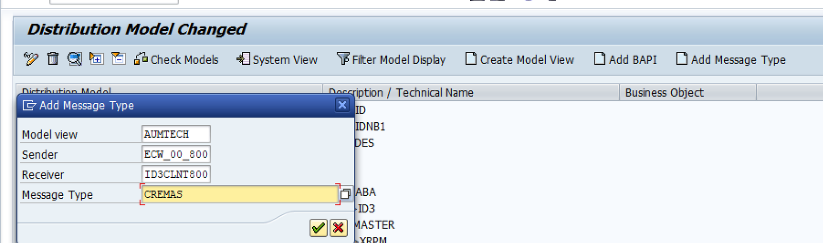Focus the Receiver field with ID3CLNT800
Screen dimensions: 823x243
(x=175, y=175)
